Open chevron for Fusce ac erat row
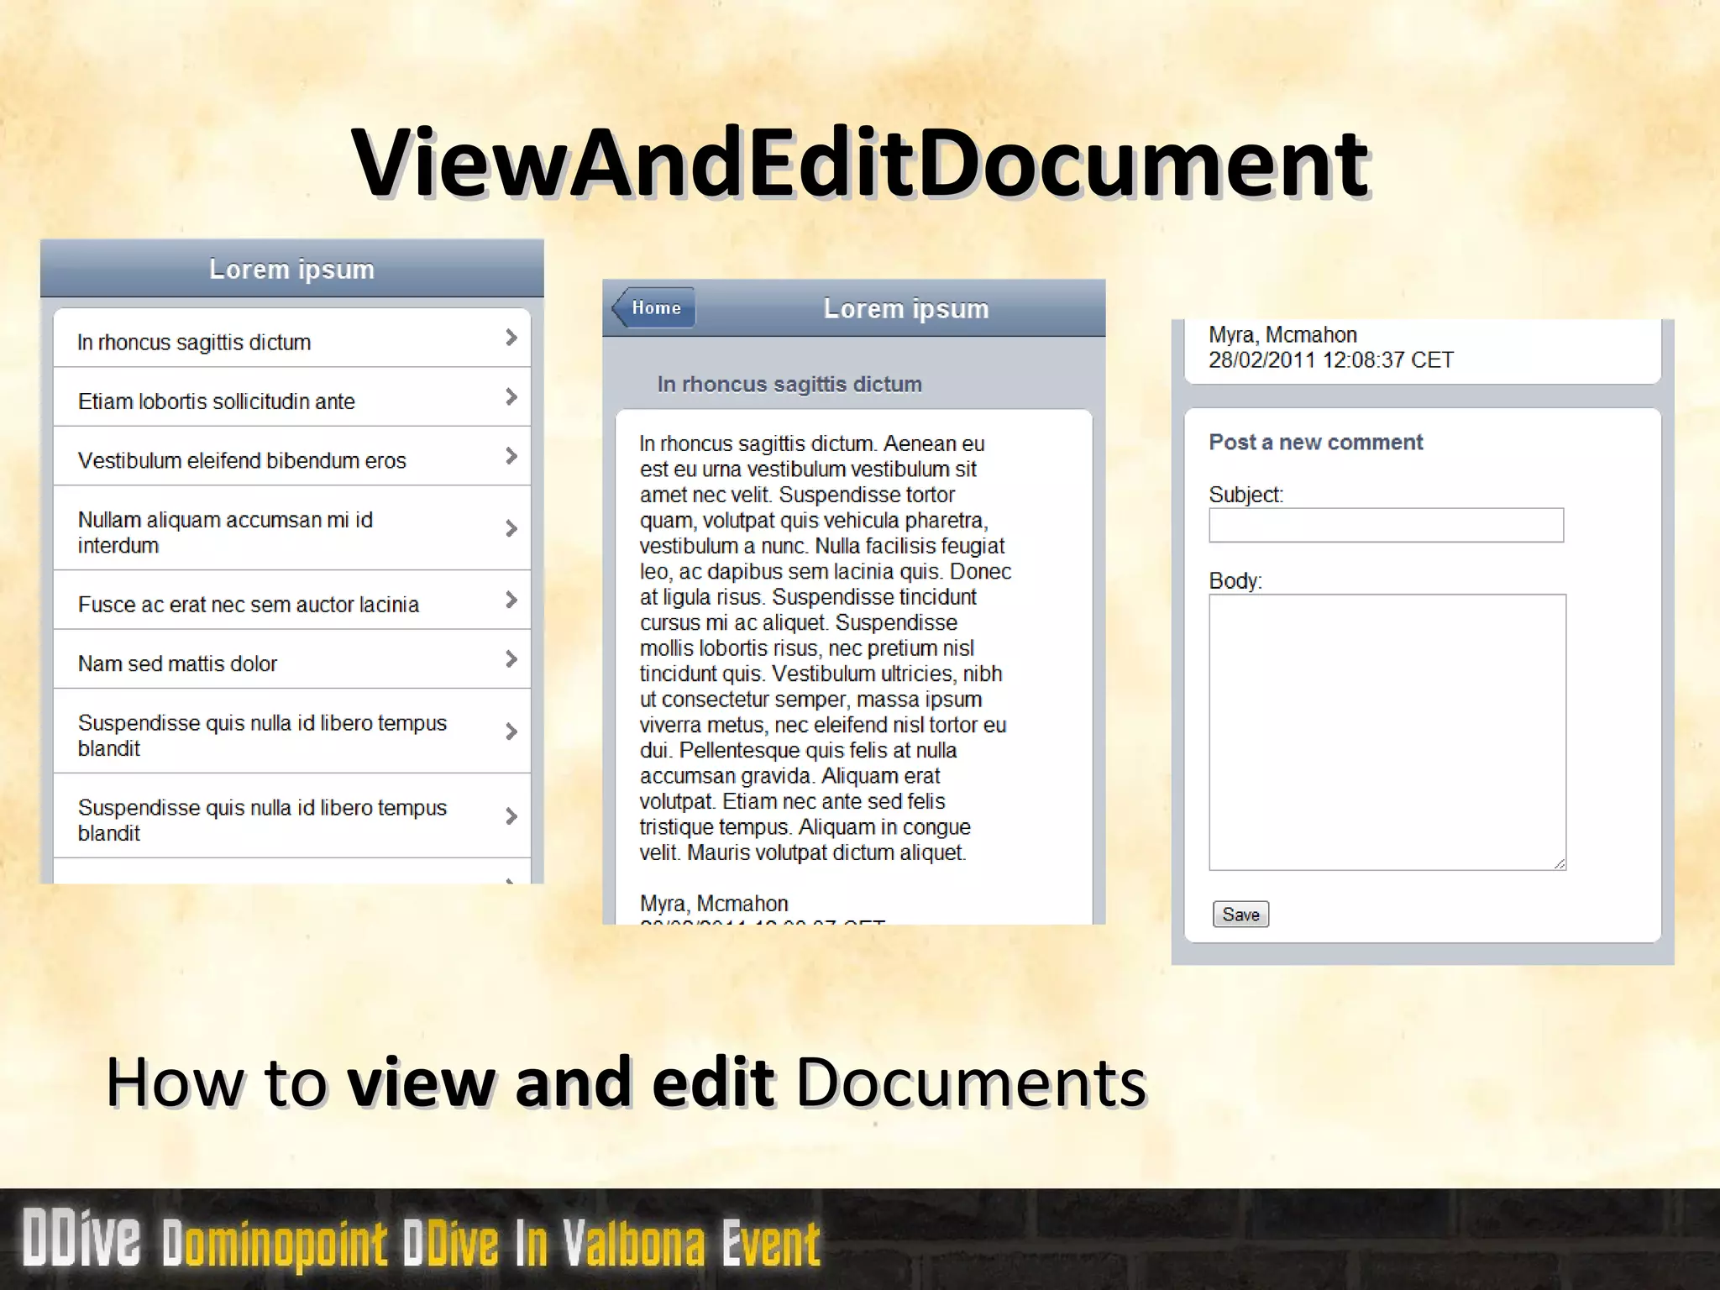This screenshot has width=1720, height=1290. pyautogui.click(x=511, y=600)
